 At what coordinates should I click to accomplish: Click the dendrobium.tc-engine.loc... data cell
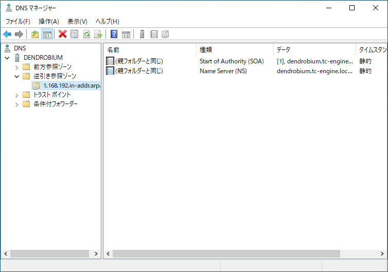314,71
